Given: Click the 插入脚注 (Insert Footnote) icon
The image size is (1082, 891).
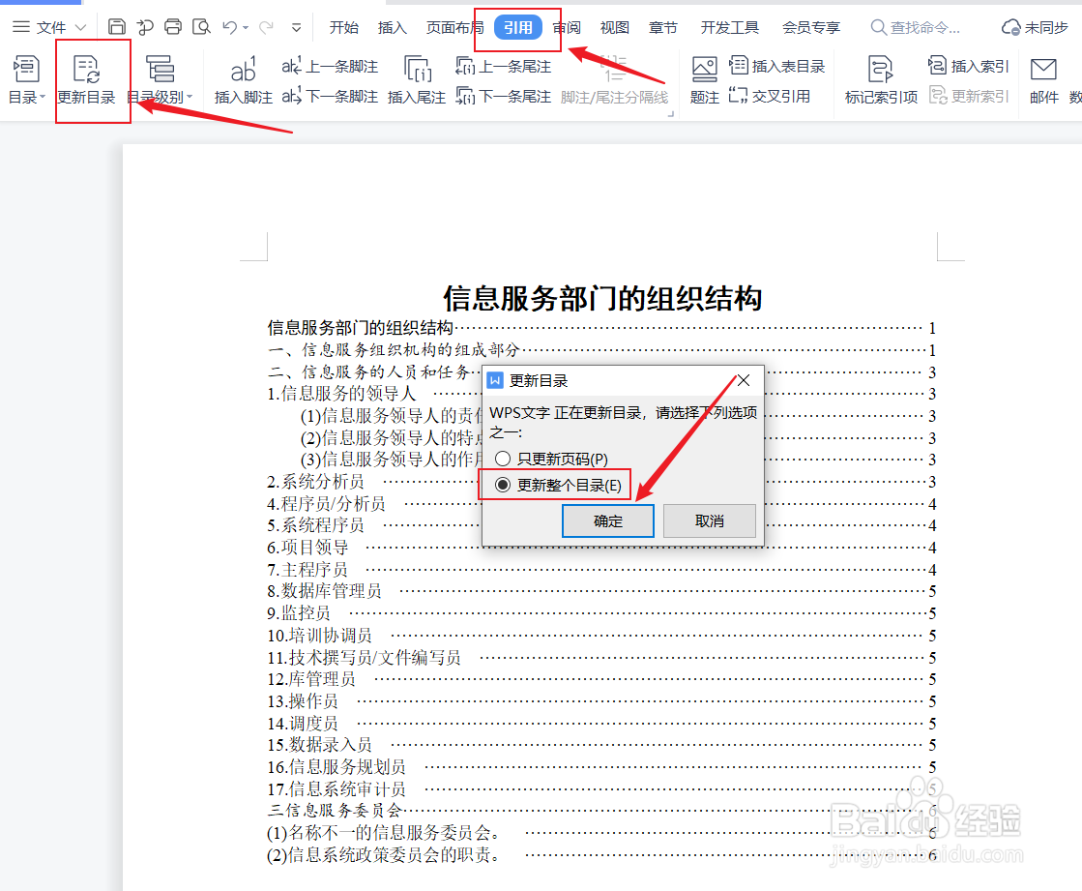Looking at the screenshot, I should click(x=243, y=77).
